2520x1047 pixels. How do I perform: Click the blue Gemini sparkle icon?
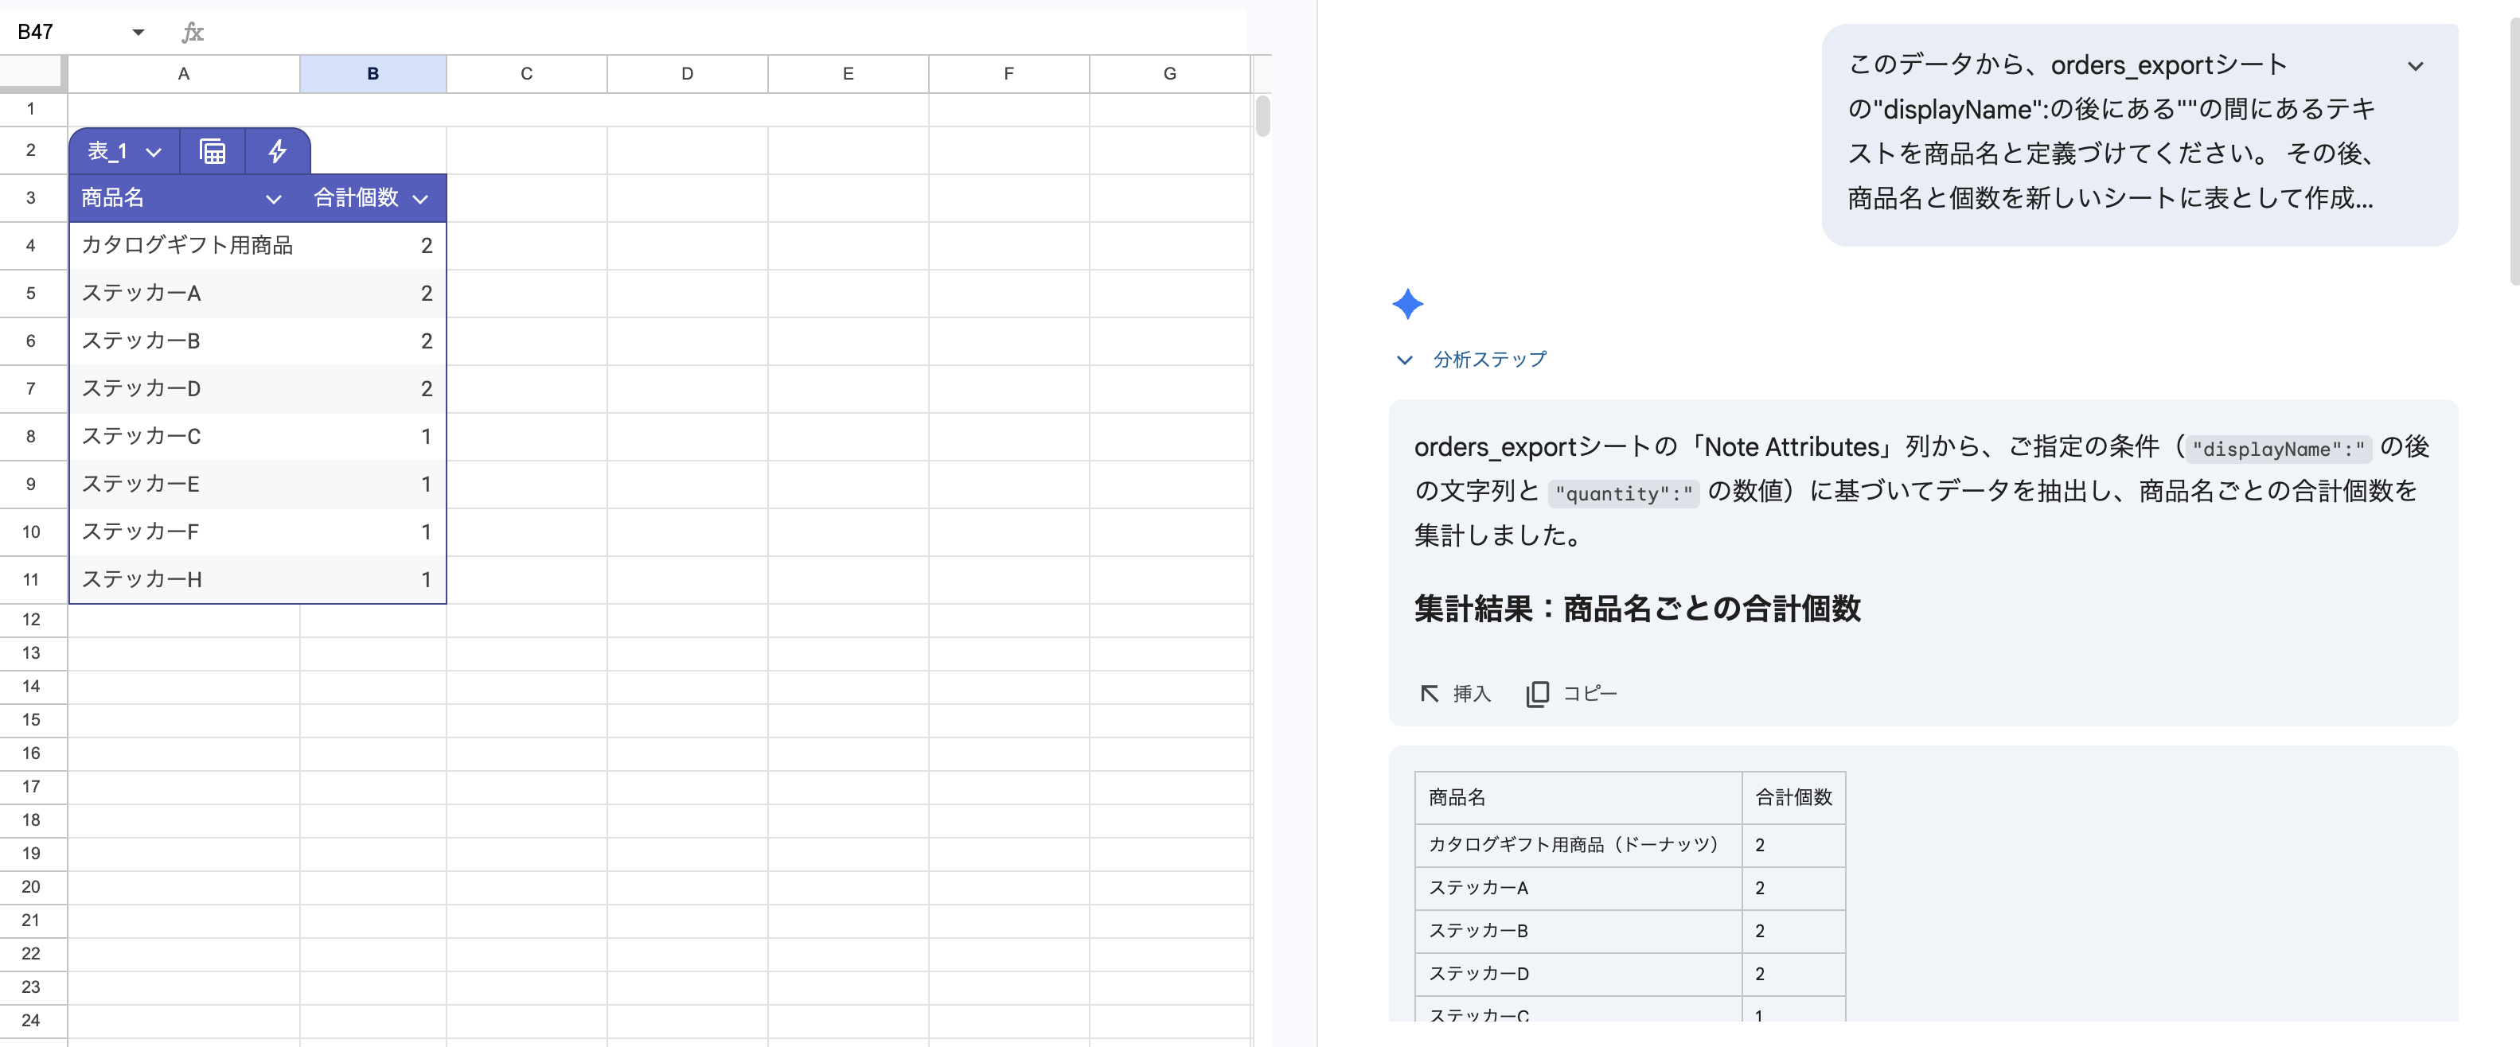pyautogui.click(x=1406, y=304)
